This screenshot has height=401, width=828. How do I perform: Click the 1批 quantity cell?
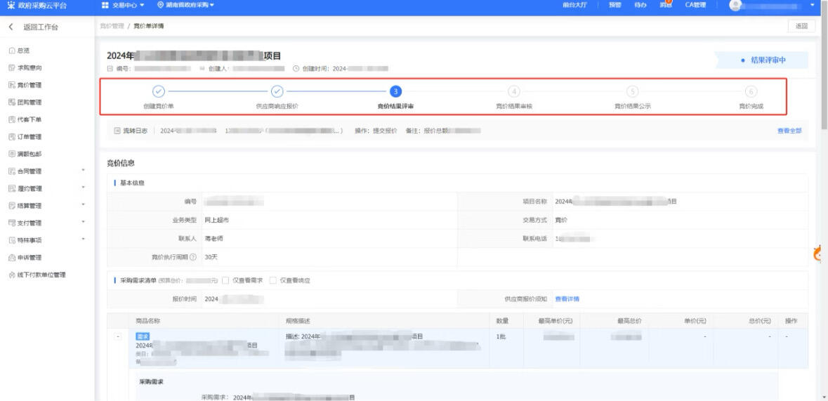tap(501, 336)
